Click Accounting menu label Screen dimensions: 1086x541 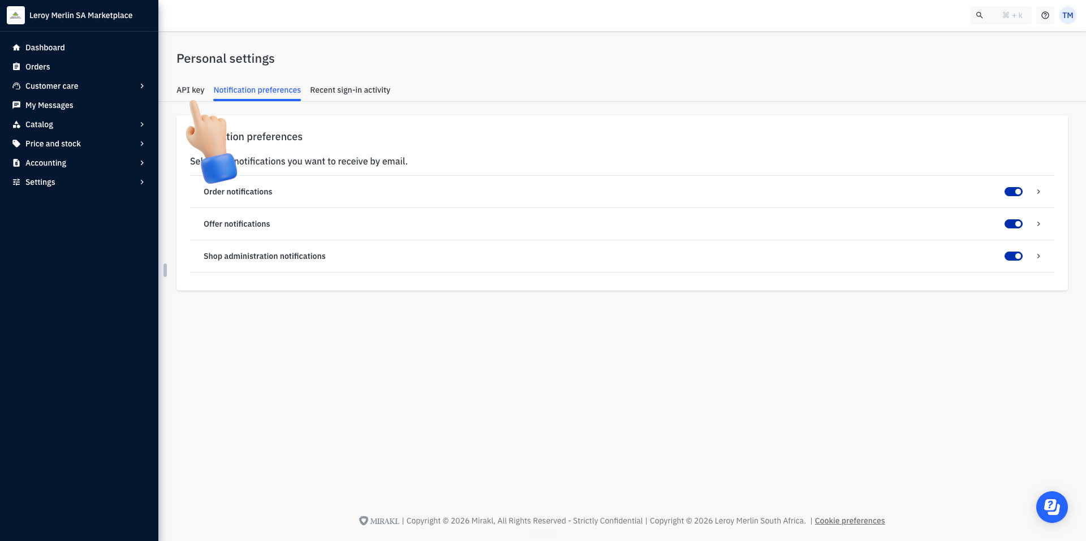point(46,163)
